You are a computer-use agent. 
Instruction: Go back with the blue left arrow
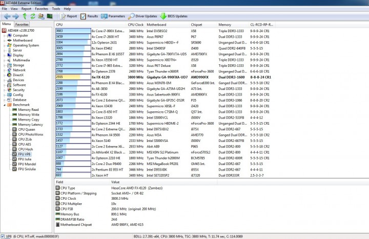point(7,16)
